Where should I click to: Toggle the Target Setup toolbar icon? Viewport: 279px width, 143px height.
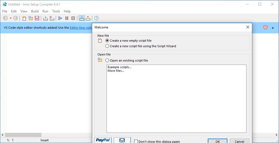click(x=82, y=18)
